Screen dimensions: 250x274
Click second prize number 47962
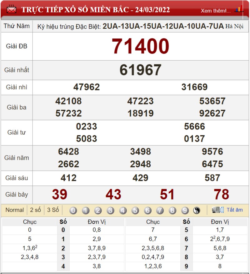87,87
